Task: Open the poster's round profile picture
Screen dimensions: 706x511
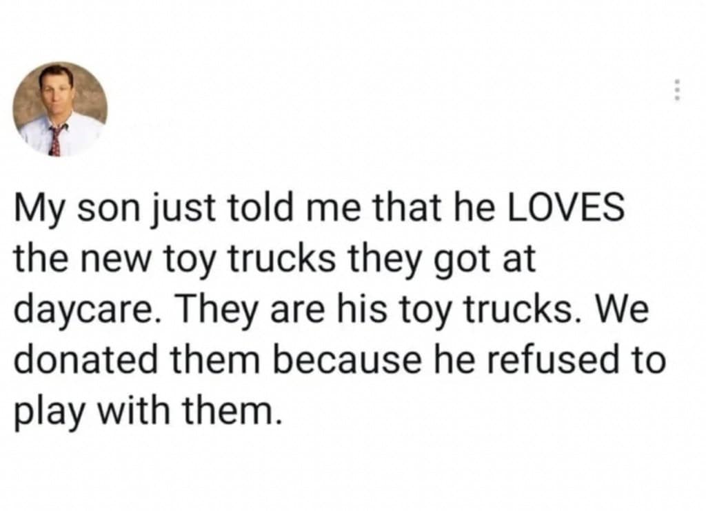Action: [61, 109]
